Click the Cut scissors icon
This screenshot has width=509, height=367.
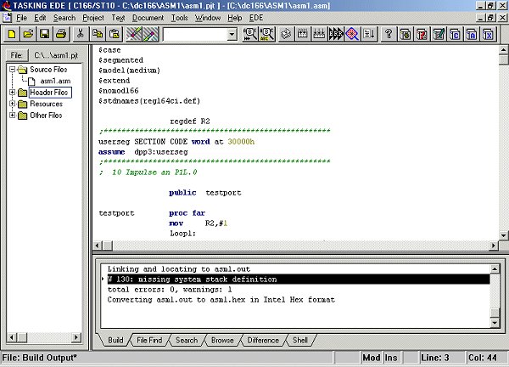tap(81, 34)
